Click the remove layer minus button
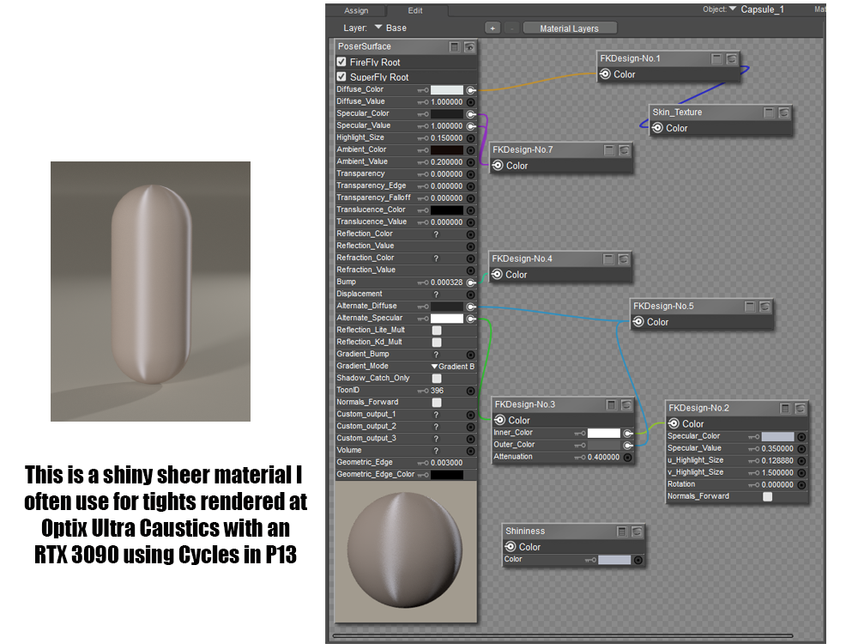Viewport: 858px width, 644px height. tap(511, 28)
